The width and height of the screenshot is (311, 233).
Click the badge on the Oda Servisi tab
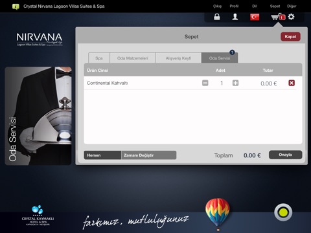click(x=232, y=52)
